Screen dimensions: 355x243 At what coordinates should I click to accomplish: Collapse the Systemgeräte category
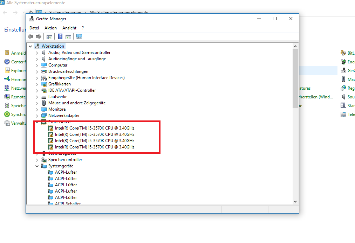[x=37, y=166]
